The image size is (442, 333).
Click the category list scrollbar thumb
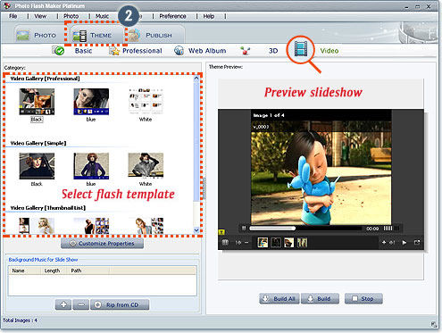[x=196, y=142]
